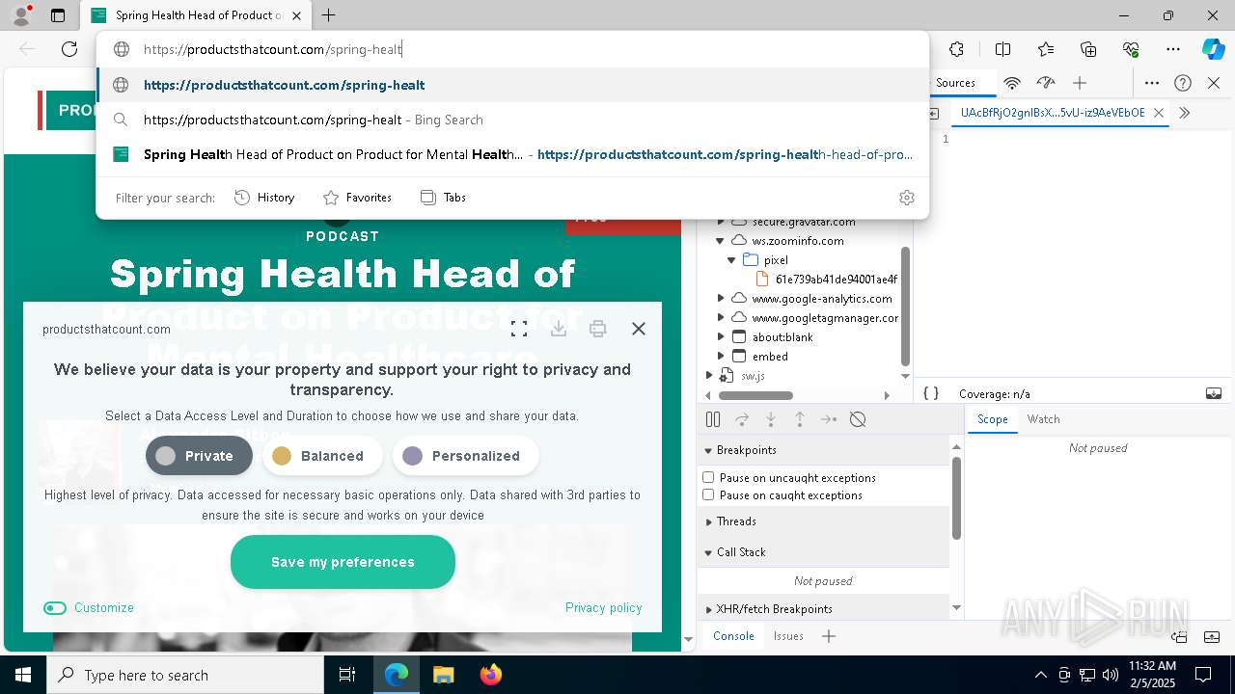1235x694 pixels.
Task: Open a new browser tab
Action: (329, 15)
